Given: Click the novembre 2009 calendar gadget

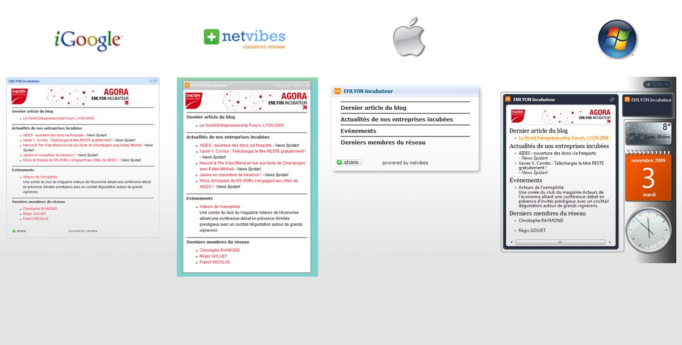Looking at the screenshot, I should [648, 177].
